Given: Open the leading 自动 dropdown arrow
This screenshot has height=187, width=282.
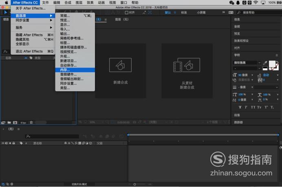Looking at the screenshot, I should (278, 75).
